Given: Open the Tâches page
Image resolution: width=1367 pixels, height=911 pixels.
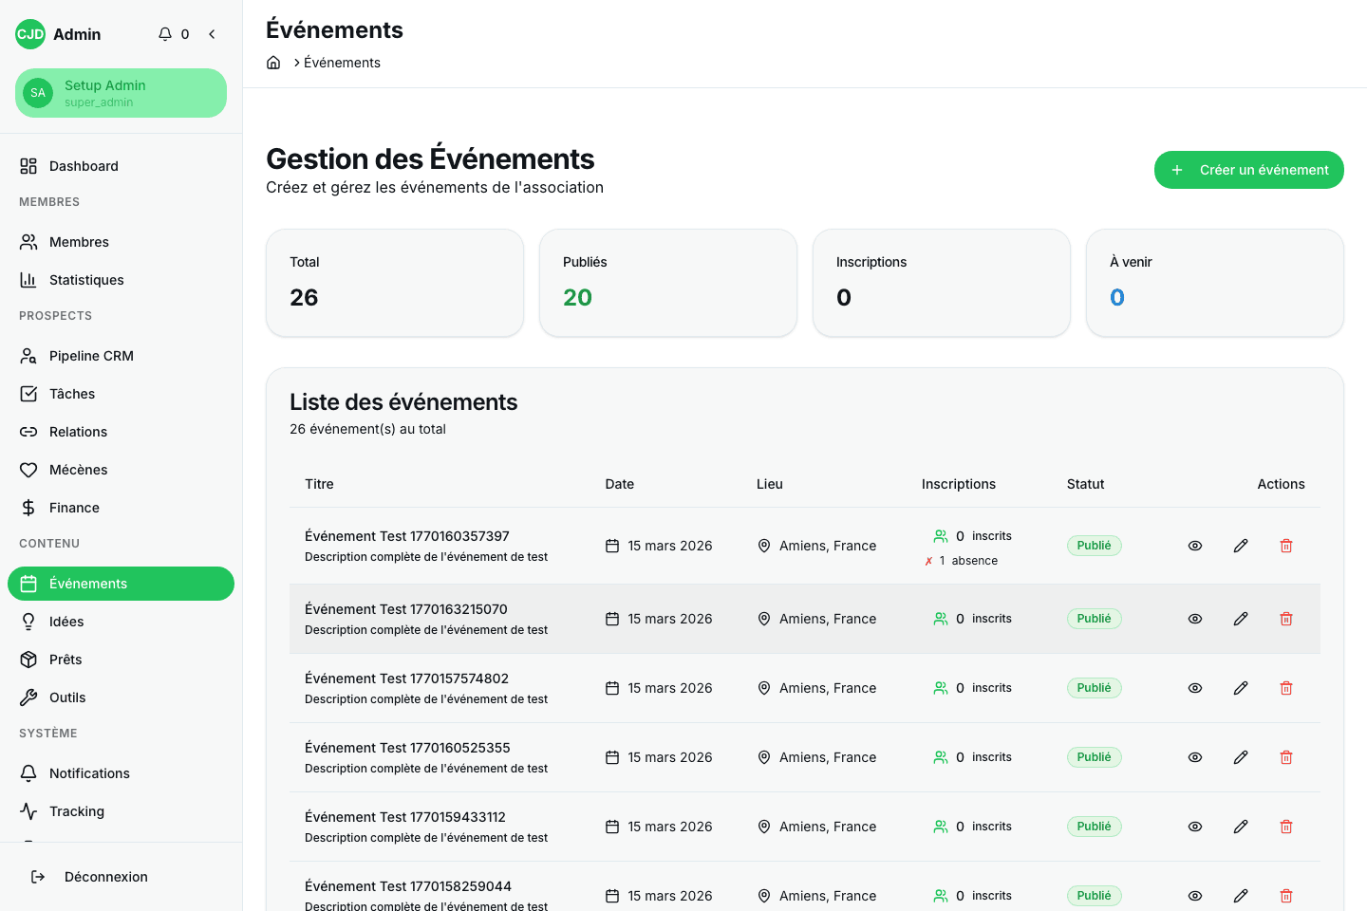Looking at the screenshot, I should point(121,394).
